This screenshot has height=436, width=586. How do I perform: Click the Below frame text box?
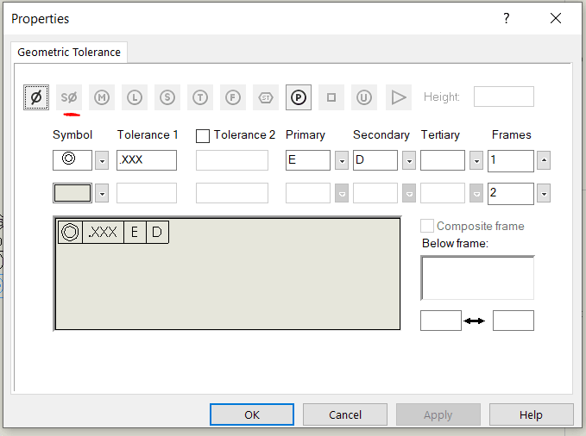(x=477, y=277)
